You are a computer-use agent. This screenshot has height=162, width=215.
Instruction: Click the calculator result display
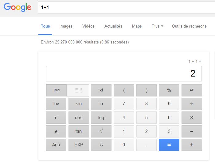[x=124, y=73]
